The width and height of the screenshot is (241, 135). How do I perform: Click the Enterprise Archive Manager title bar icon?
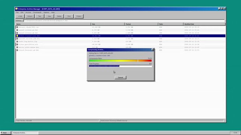(x=17, y=9)
